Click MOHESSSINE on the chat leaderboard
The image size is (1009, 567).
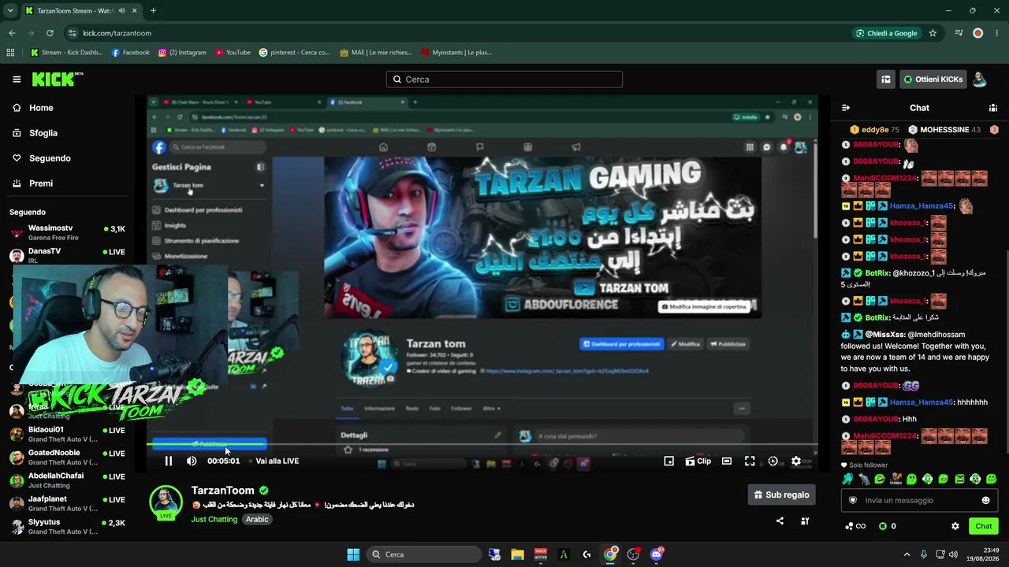(x=944, y=129)
